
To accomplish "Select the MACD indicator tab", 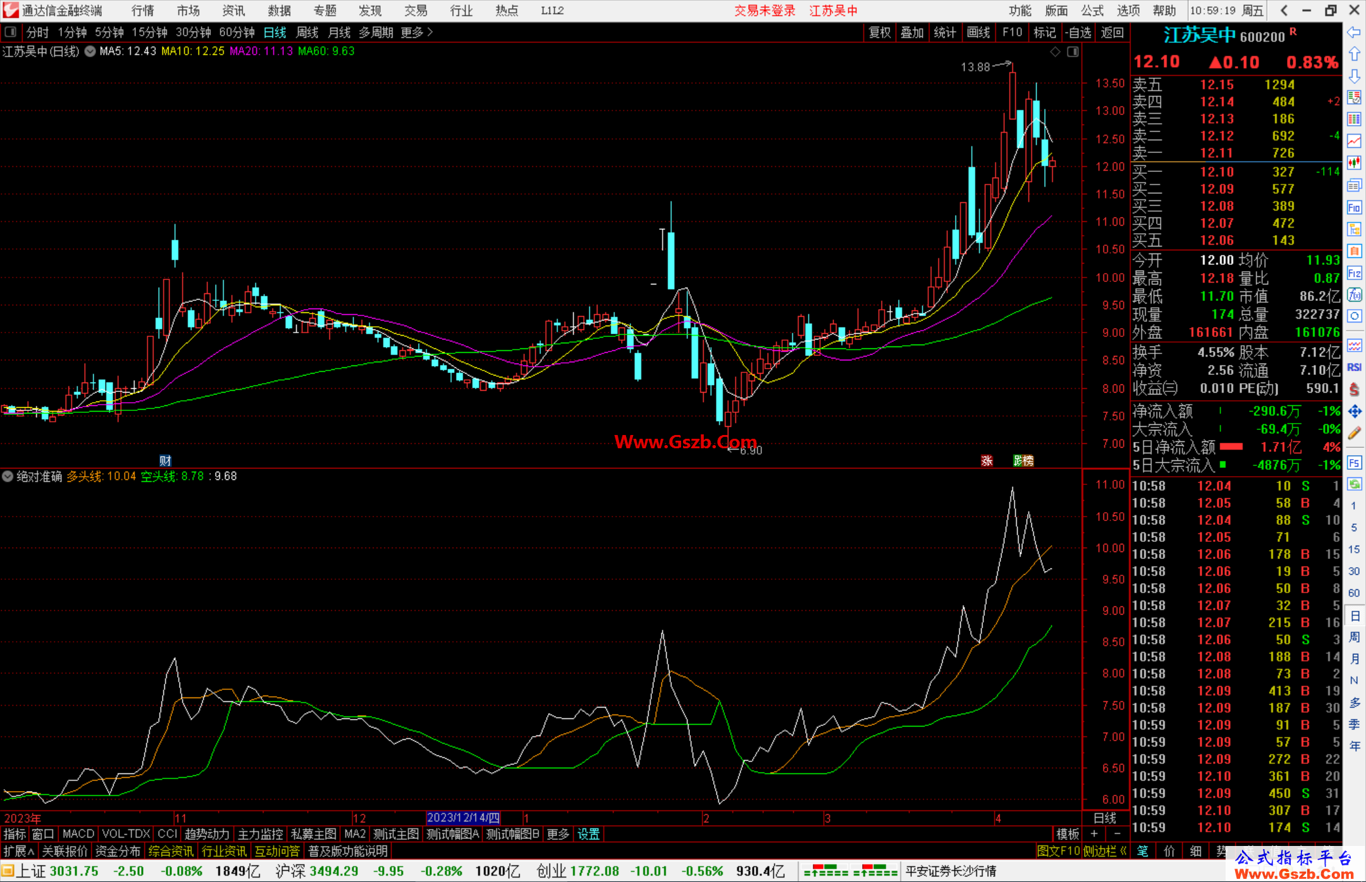I will coord(78,834).
